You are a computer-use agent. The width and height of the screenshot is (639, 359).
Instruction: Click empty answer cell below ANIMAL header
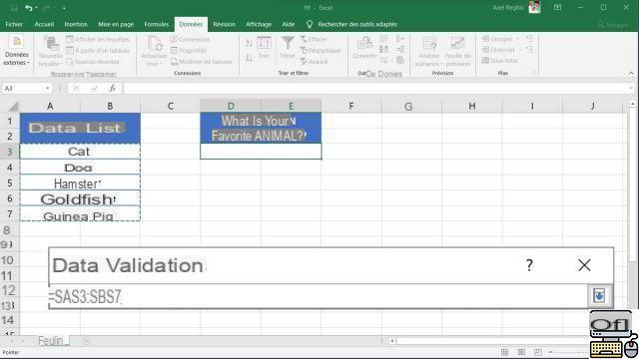pos(261,152)
